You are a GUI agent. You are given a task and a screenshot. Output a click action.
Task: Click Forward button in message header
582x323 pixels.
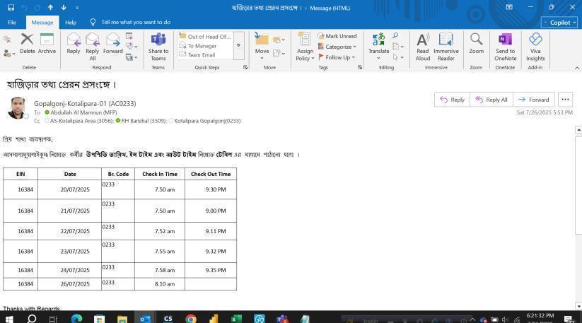pyautogui.click(x=534, y=100)
